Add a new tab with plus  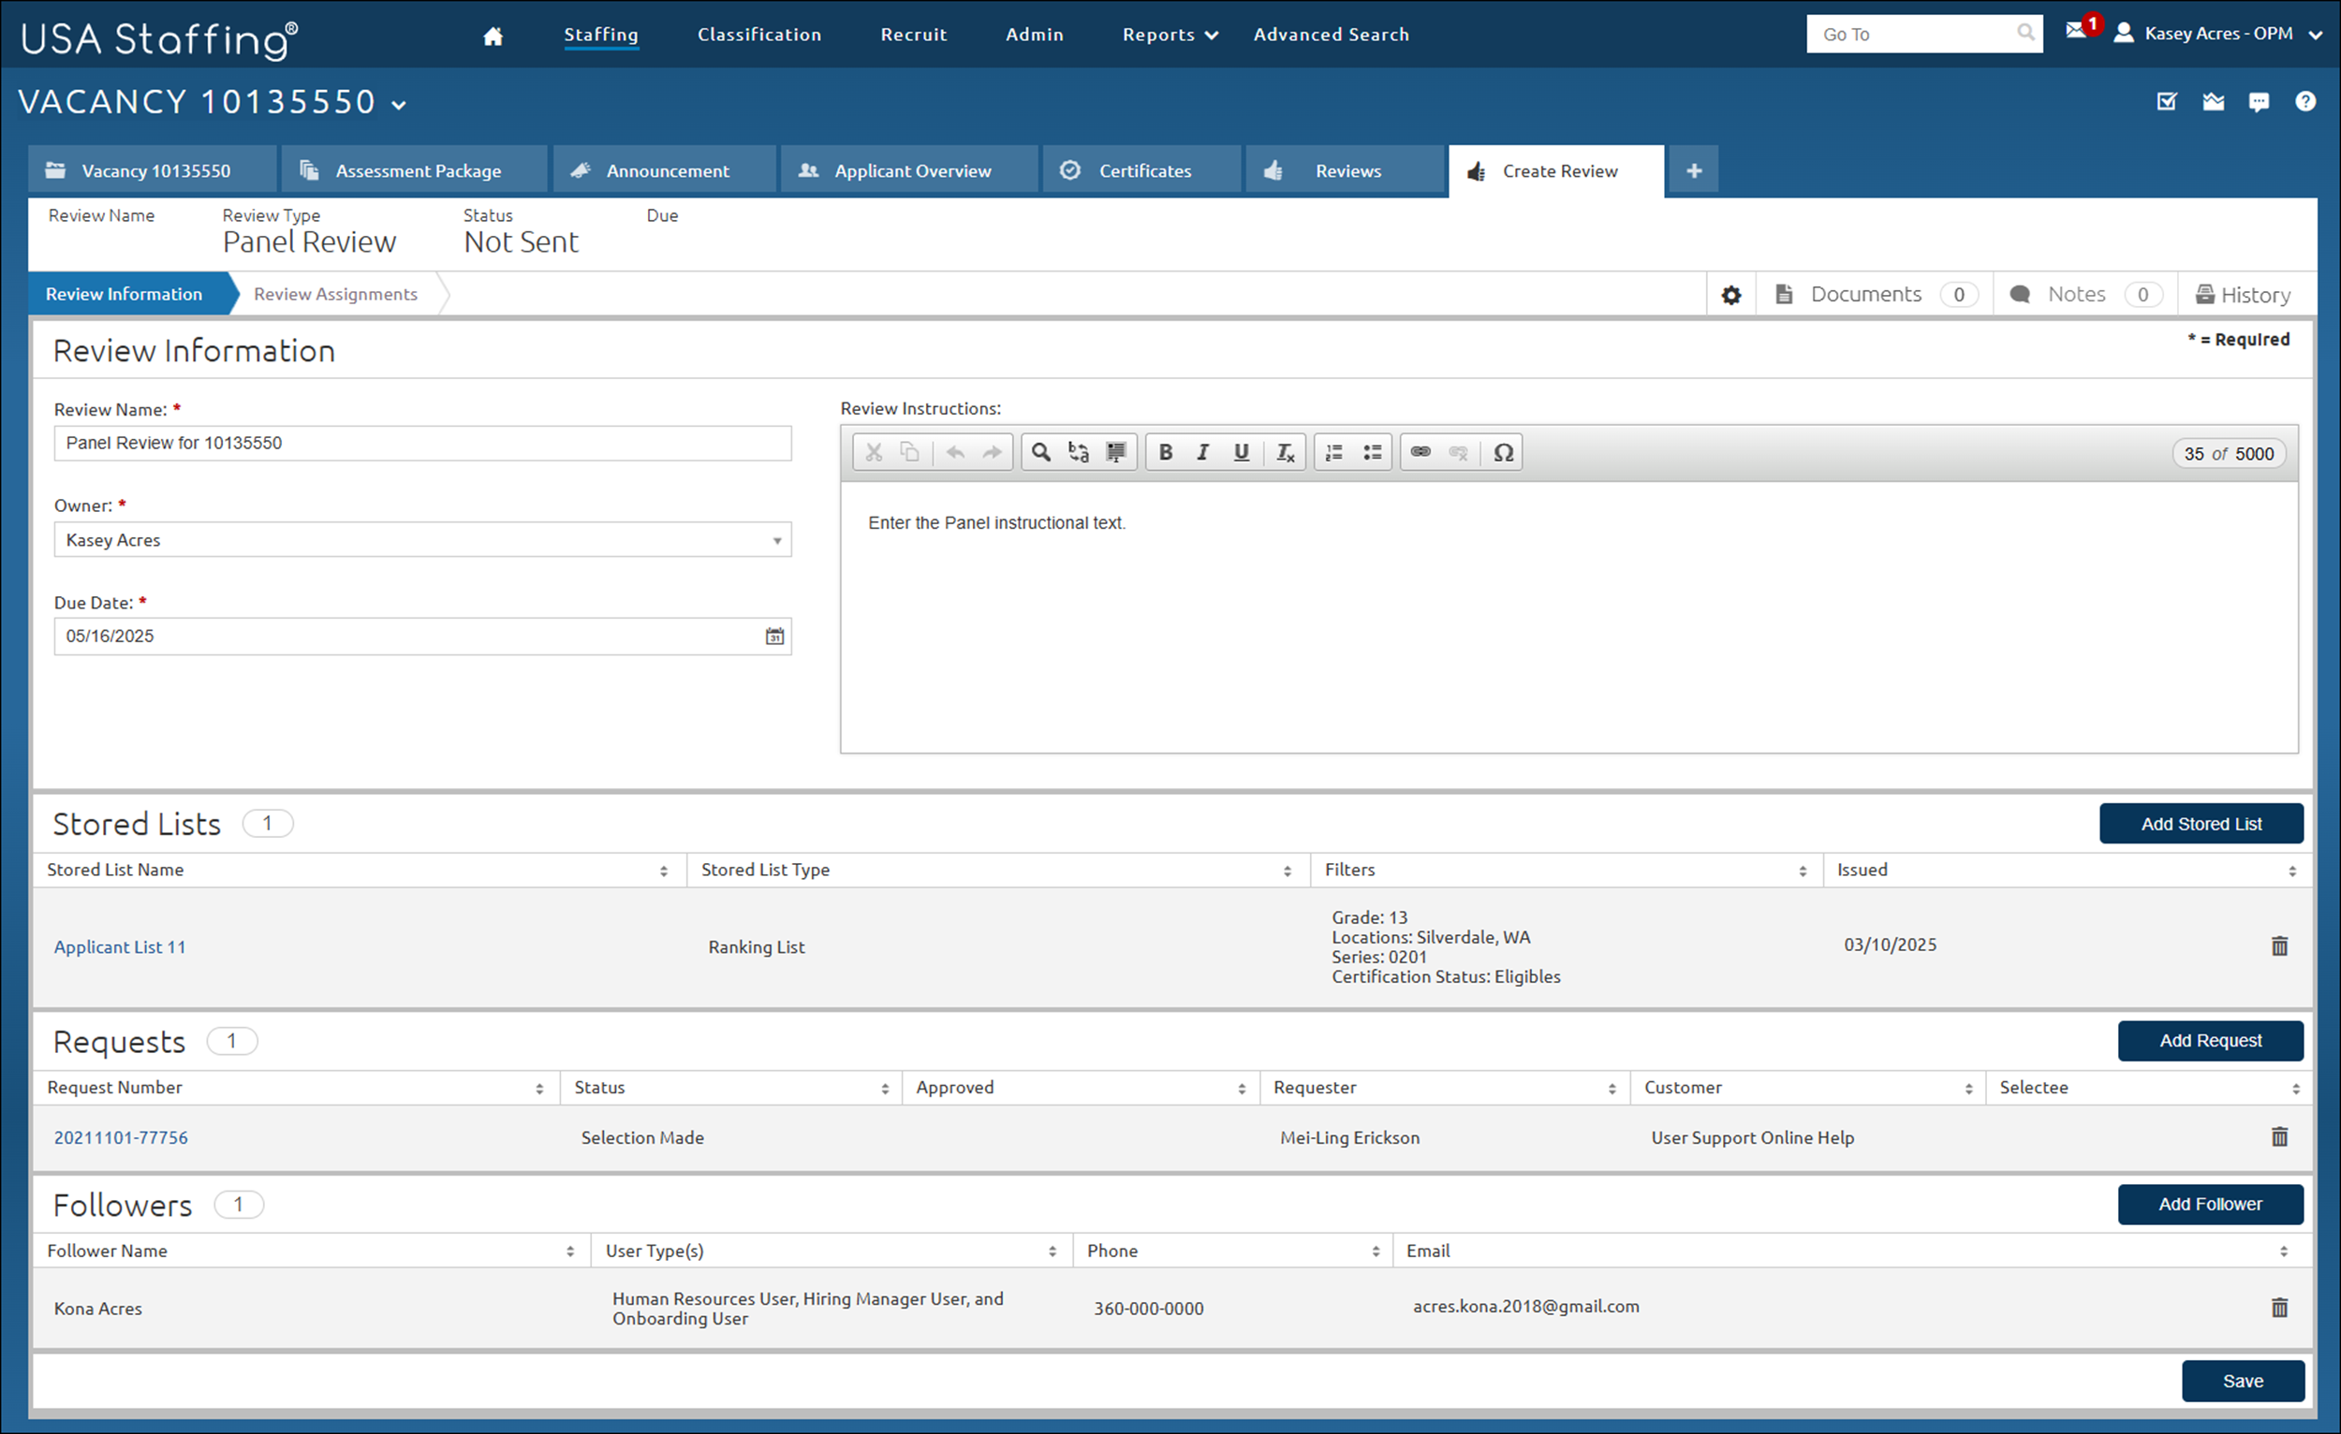[x=1693, y=171]
